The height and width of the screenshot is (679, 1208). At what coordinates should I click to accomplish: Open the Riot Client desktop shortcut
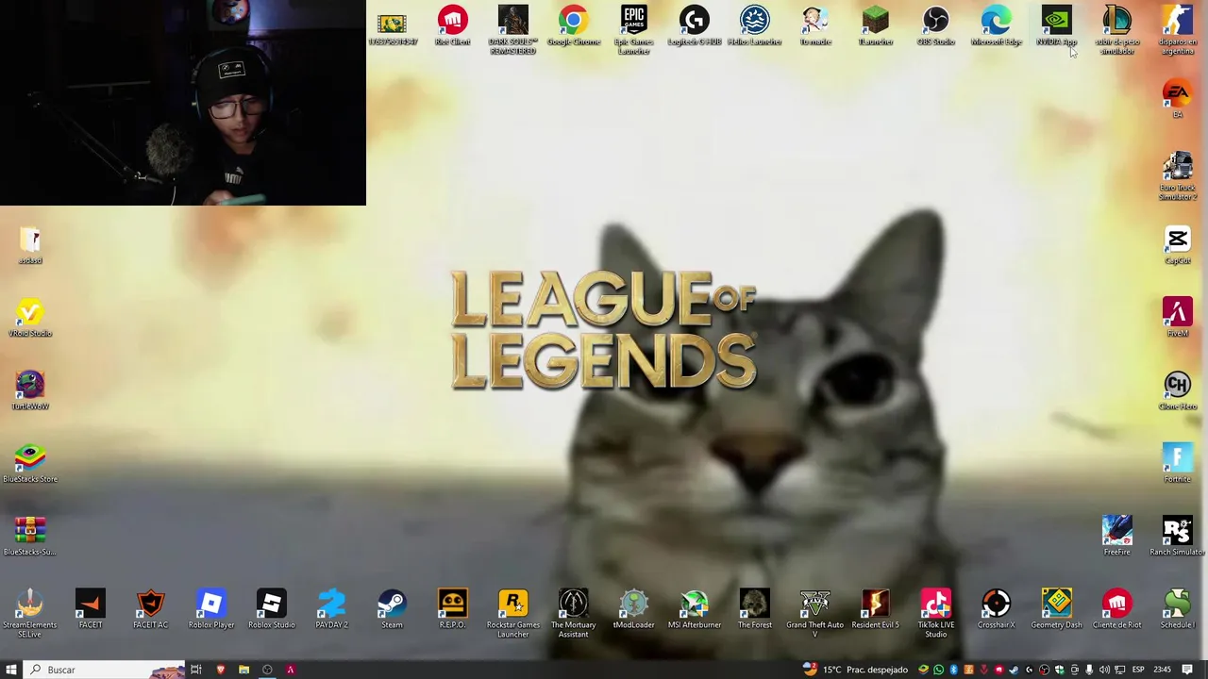pos(452,25)
